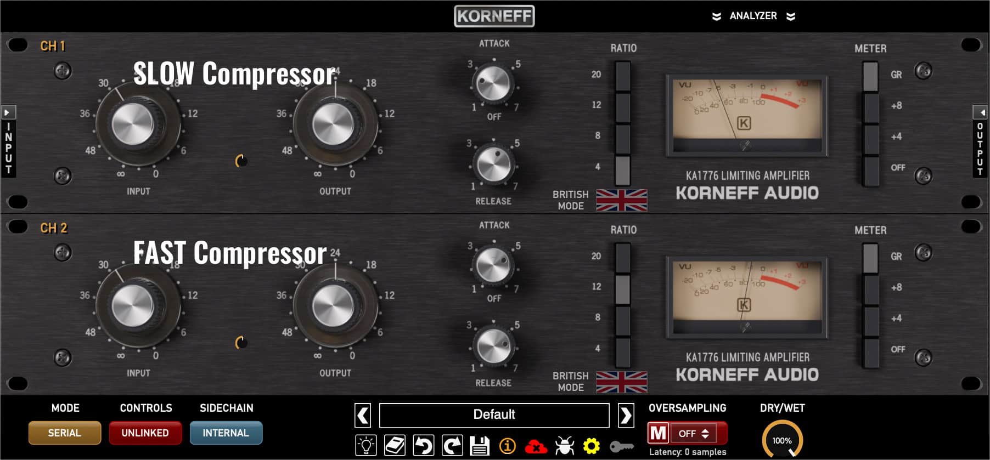This screenshot has width=990, height=460.
Task: Click the CH 1 label
Action: [53, 46]
